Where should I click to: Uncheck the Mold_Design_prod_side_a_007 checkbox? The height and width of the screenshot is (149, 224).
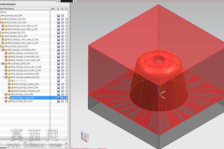6,70
